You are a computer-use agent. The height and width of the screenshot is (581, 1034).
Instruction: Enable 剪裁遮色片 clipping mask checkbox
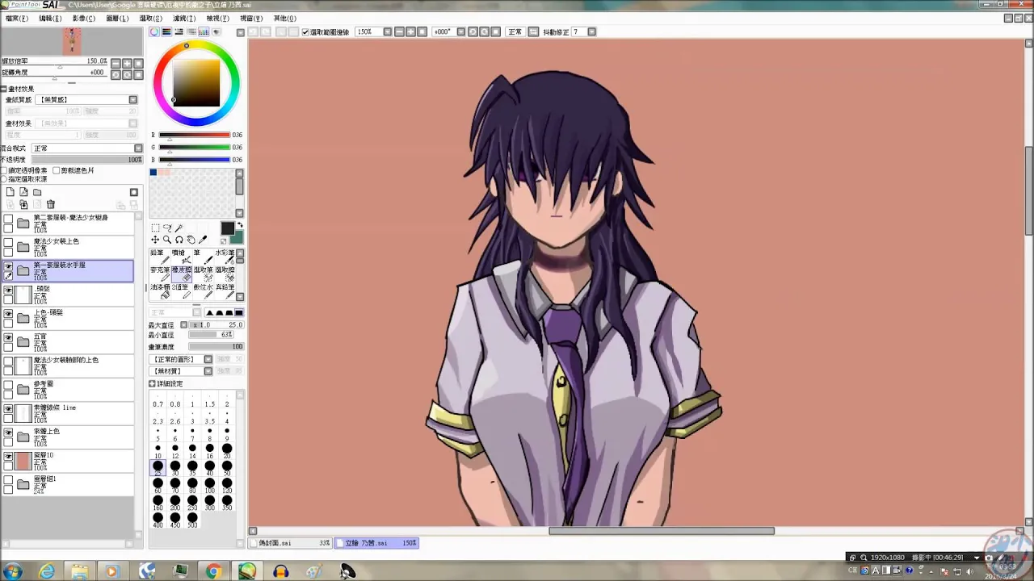57,171
